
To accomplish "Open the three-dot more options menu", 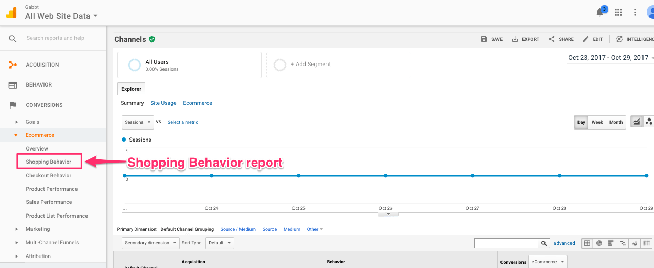I will 635,13.
